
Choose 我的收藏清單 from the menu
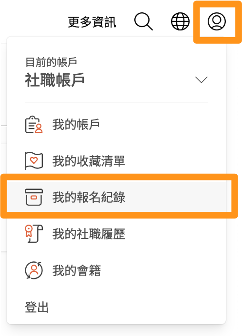coord(116,161)
